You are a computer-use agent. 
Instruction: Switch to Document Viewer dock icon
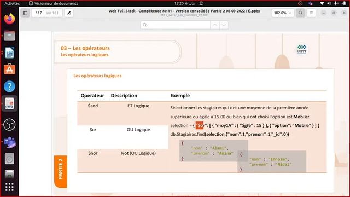click(x=9, y=103)
